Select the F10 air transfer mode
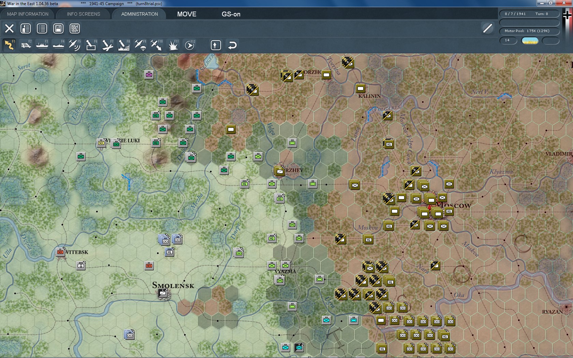Viewport: 573px width, 358px height. [157, 45]
